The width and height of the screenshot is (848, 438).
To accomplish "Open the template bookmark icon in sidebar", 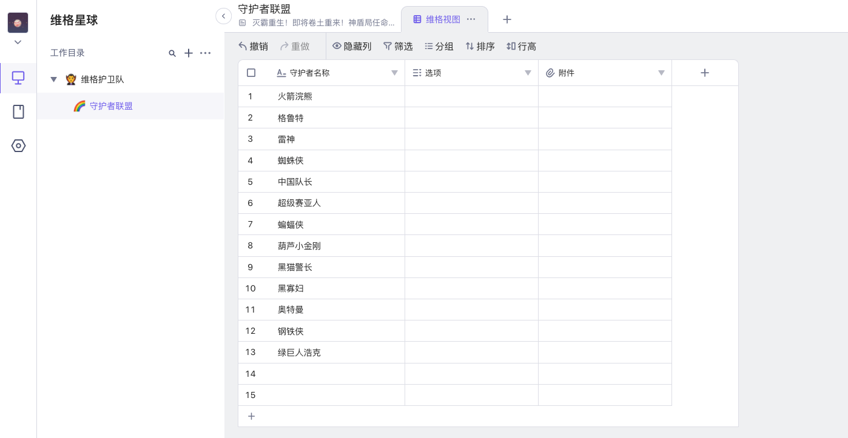I will [18, 111].
